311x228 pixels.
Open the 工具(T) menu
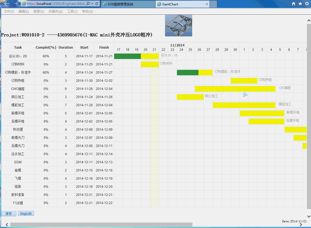coord(72,11)
